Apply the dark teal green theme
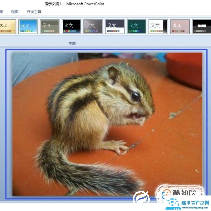The image size is (211, 211). pos(136,26)
